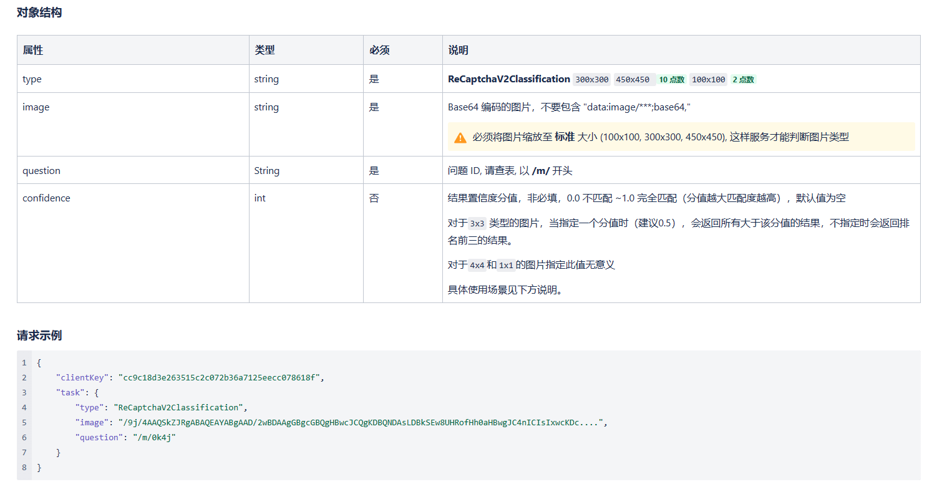Click the "/m/0k4j" question value in code

tap(152, 438)
